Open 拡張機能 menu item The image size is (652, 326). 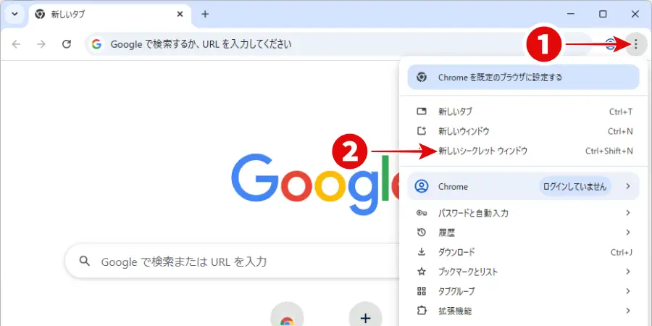(x=523, y=311)
